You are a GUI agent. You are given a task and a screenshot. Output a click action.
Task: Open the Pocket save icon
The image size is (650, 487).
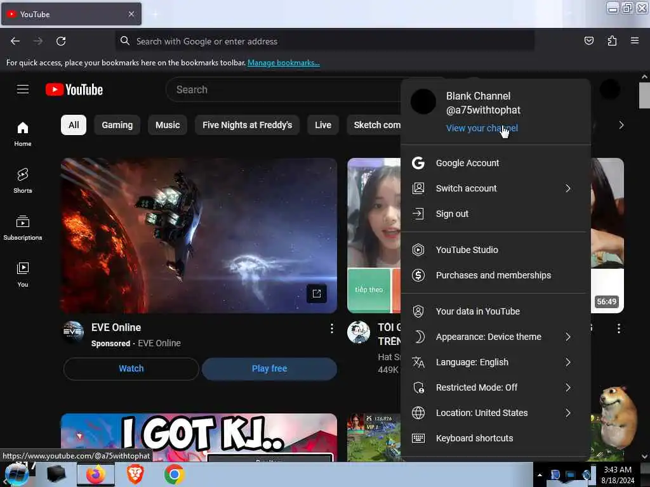[x=588, y=41]
